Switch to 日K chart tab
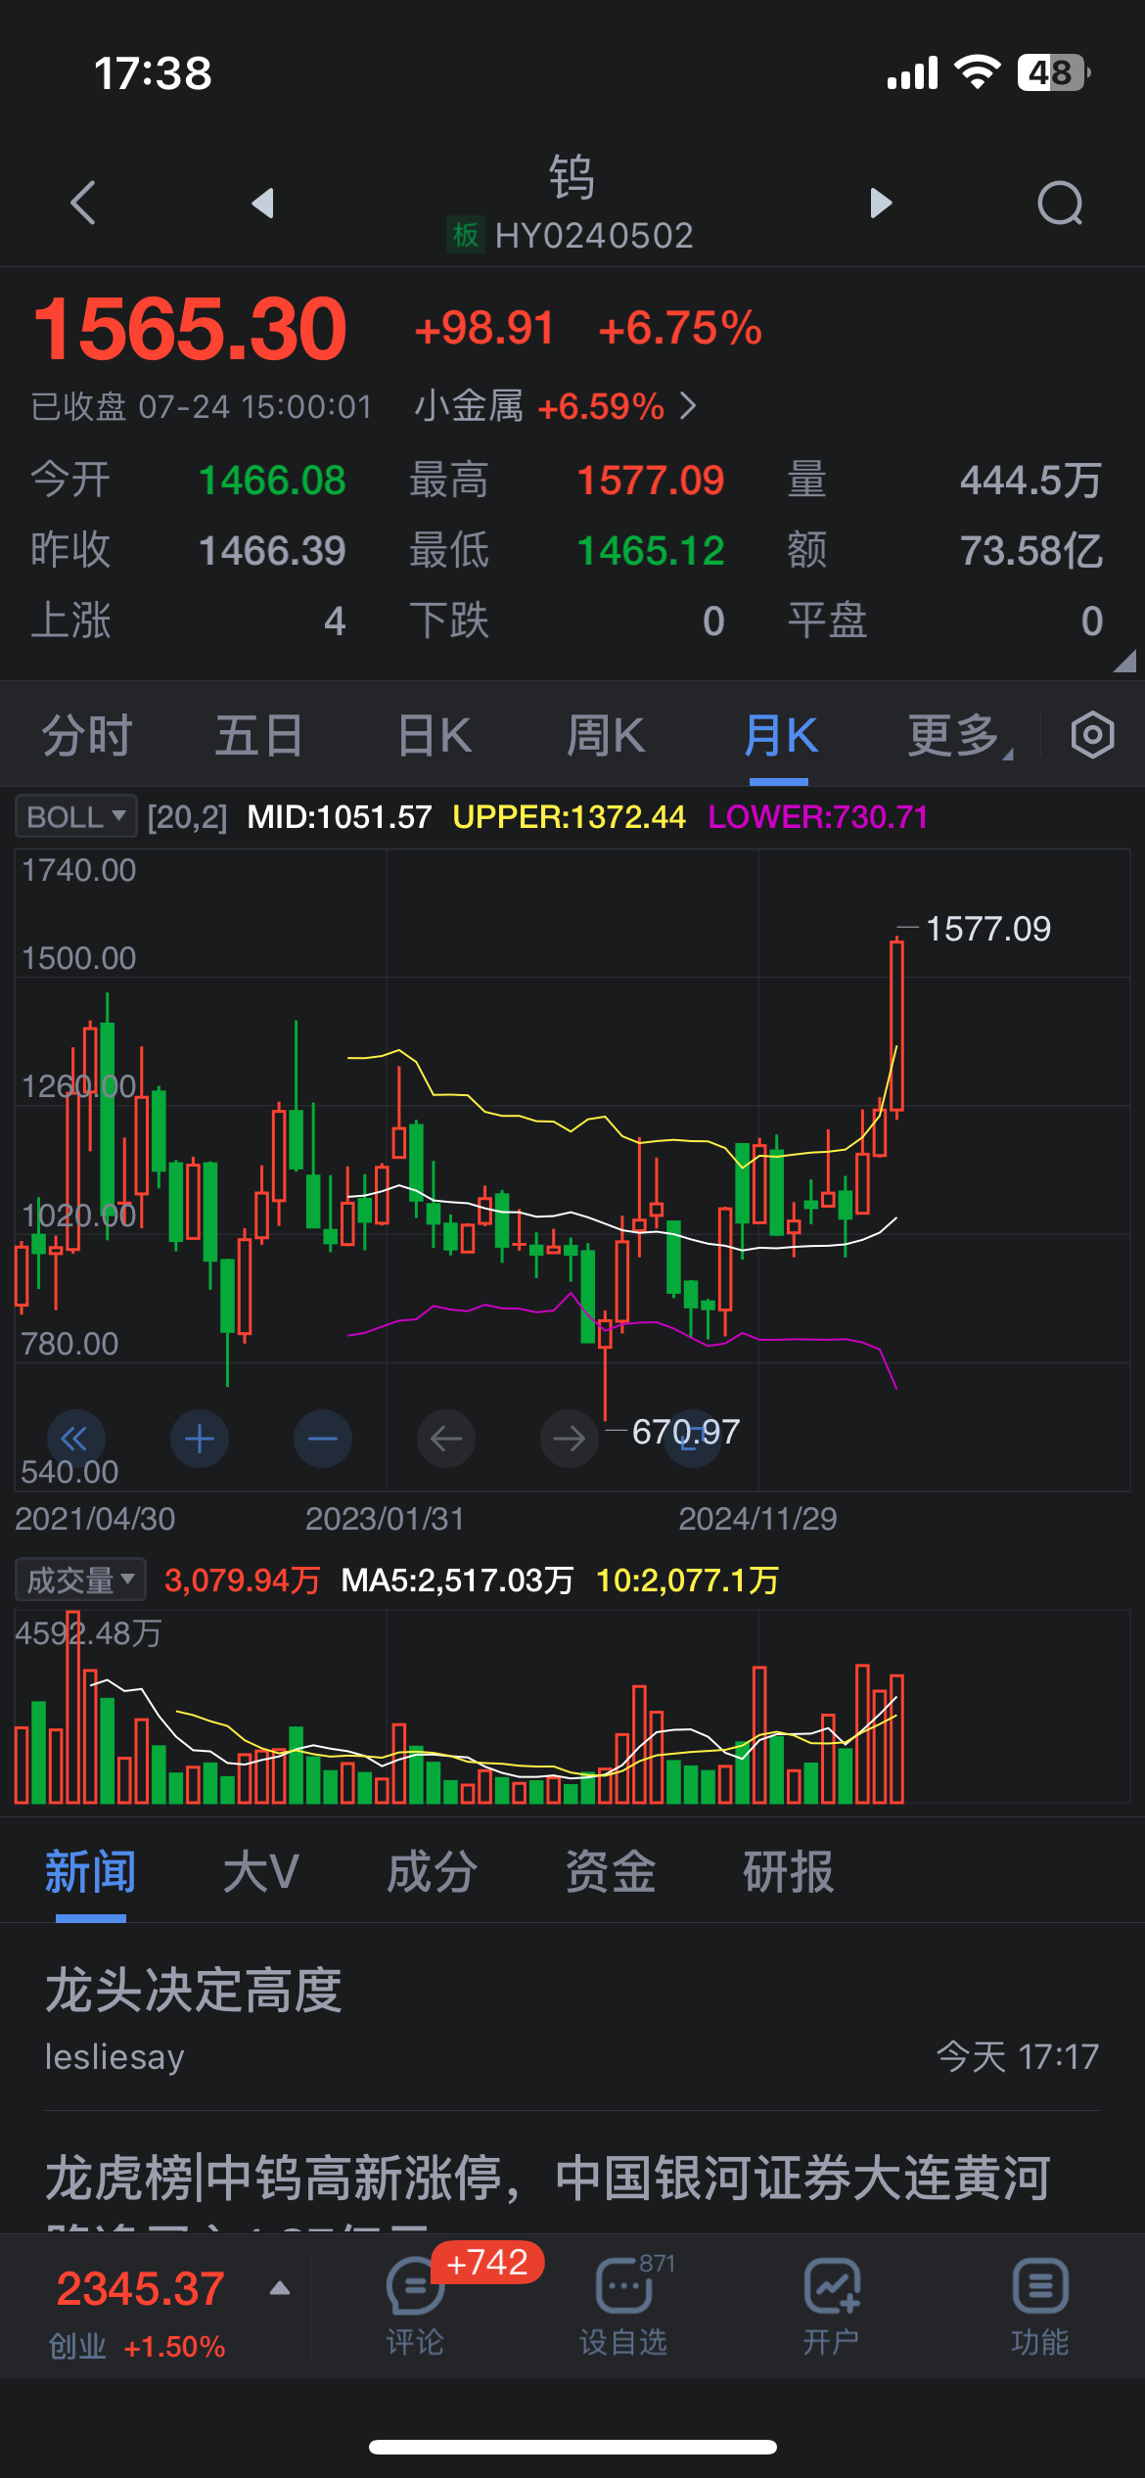Viewport: 1145px width, 2478px height. (435, 735)
